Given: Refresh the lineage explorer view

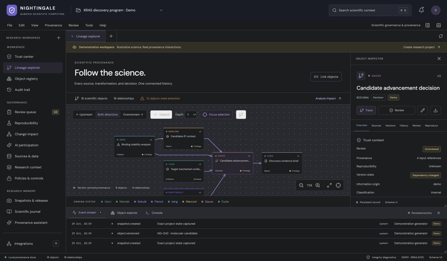Looking at the screenshot, I should point(441,36).
